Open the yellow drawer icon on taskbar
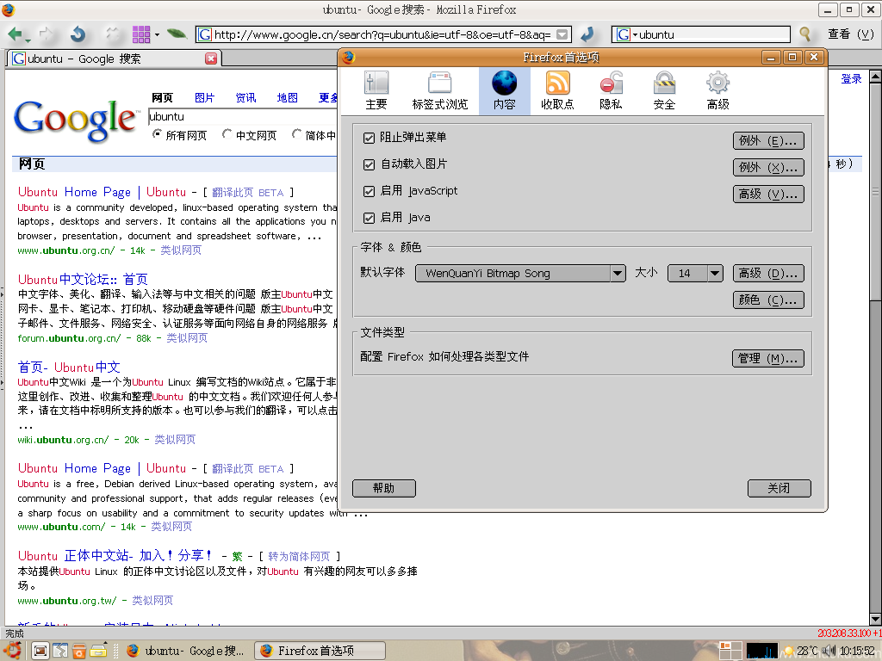The image size is (882, 661). [98, 651]
